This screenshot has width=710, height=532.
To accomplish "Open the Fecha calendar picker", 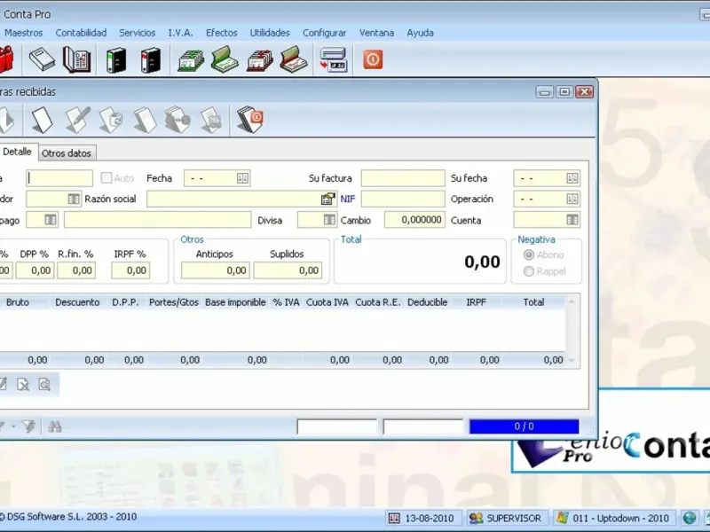I will click(x=242, y=178).
